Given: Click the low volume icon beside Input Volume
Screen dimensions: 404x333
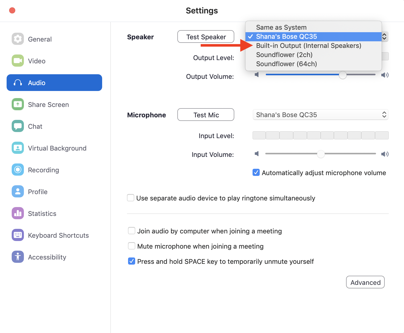Looking at the screenshot, I should click(x=257, y=154).
